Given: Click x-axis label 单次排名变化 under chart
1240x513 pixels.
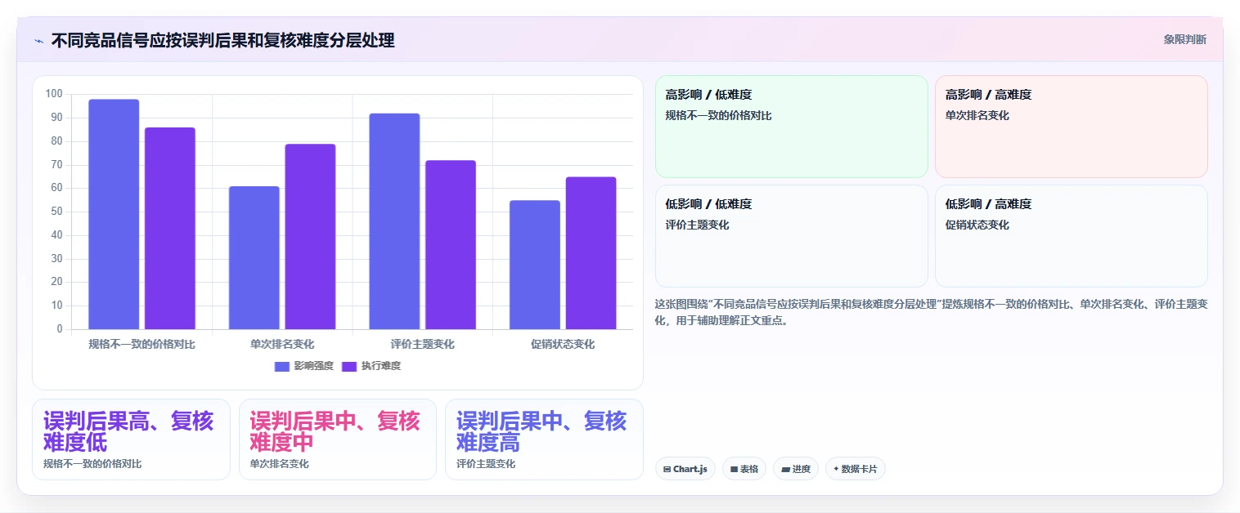Looking at the screenshot, I should click(x=282, y=344).
